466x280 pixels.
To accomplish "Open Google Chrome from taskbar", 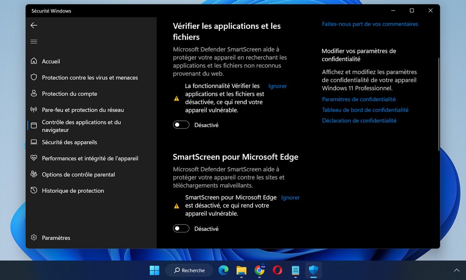I will click(x=260, y=270).
